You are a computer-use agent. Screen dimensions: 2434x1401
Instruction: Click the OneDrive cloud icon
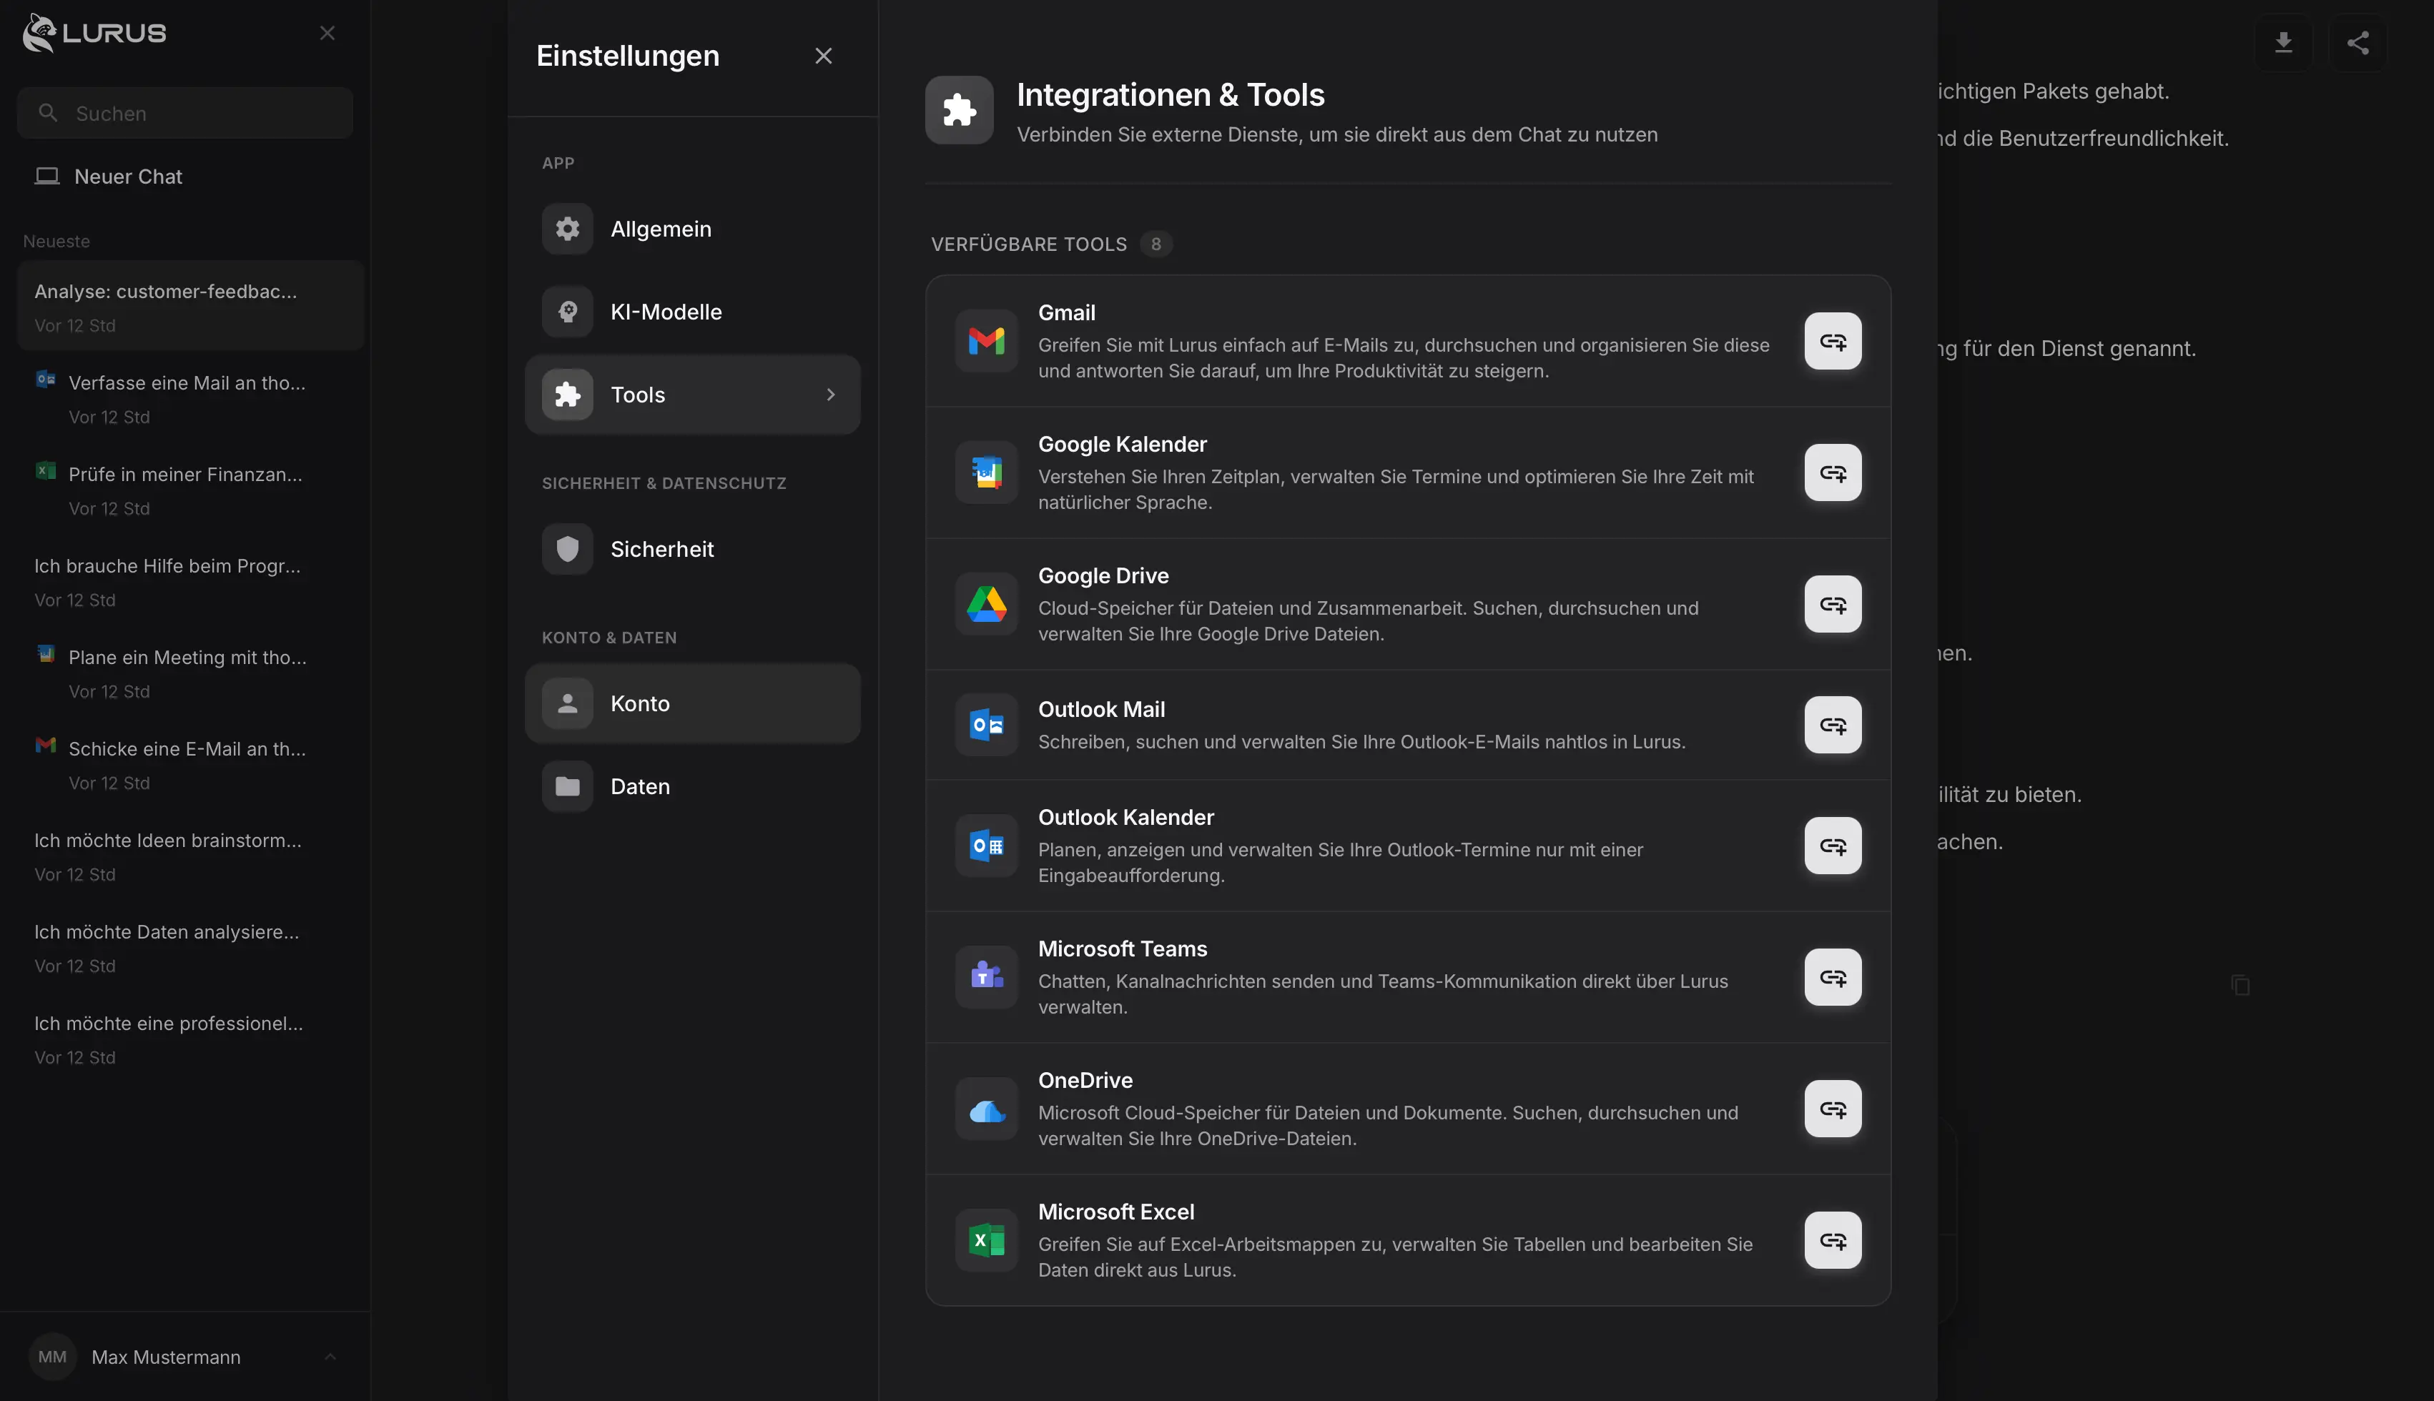click(985, 1109)
